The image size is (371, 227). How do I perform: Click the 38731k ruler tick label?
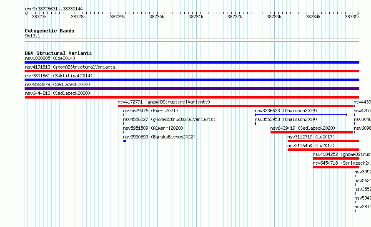click(x=196, y=17)
